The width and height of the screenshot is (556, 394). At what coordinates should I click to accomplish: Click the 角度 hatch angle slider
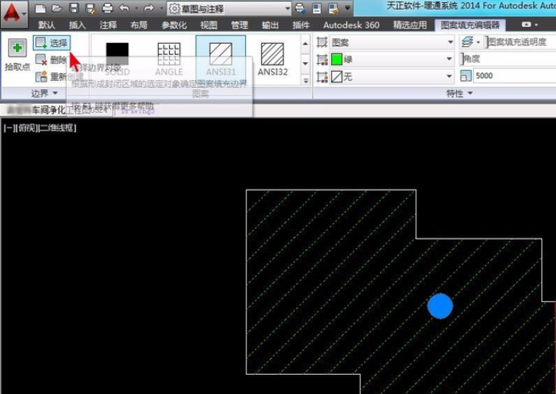coord(508,58)
